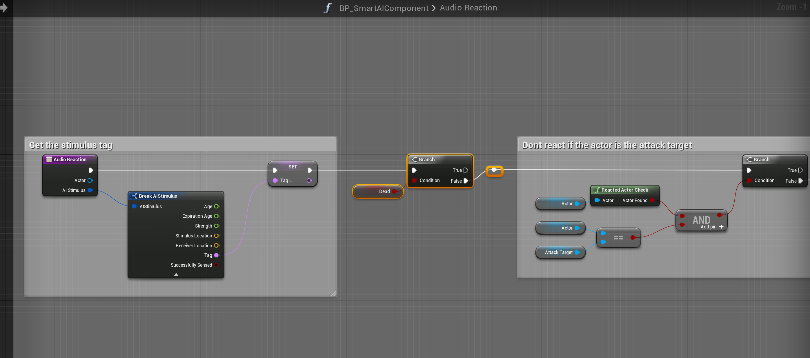Click the forward navigation arrow icon
The image size is (810, 358).
click(x=4, y=8)
